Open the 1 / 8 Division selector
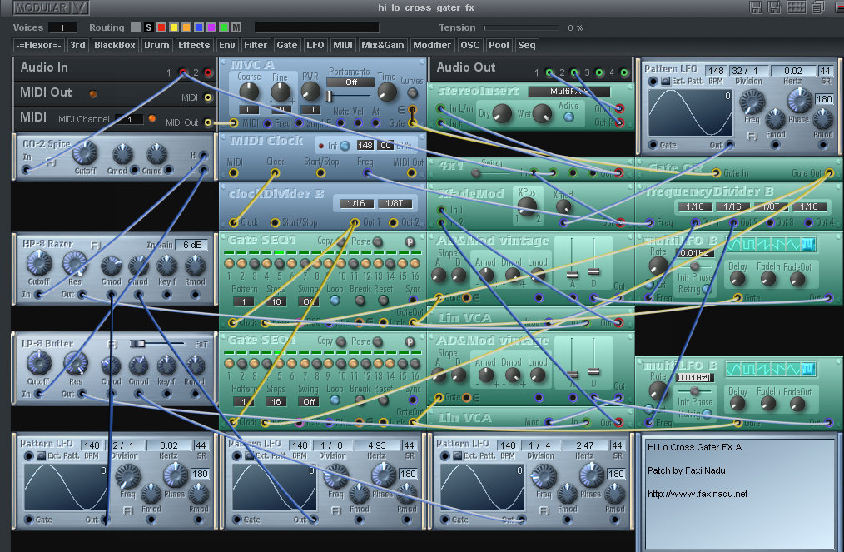844x552 pixels. pos(331,445)
